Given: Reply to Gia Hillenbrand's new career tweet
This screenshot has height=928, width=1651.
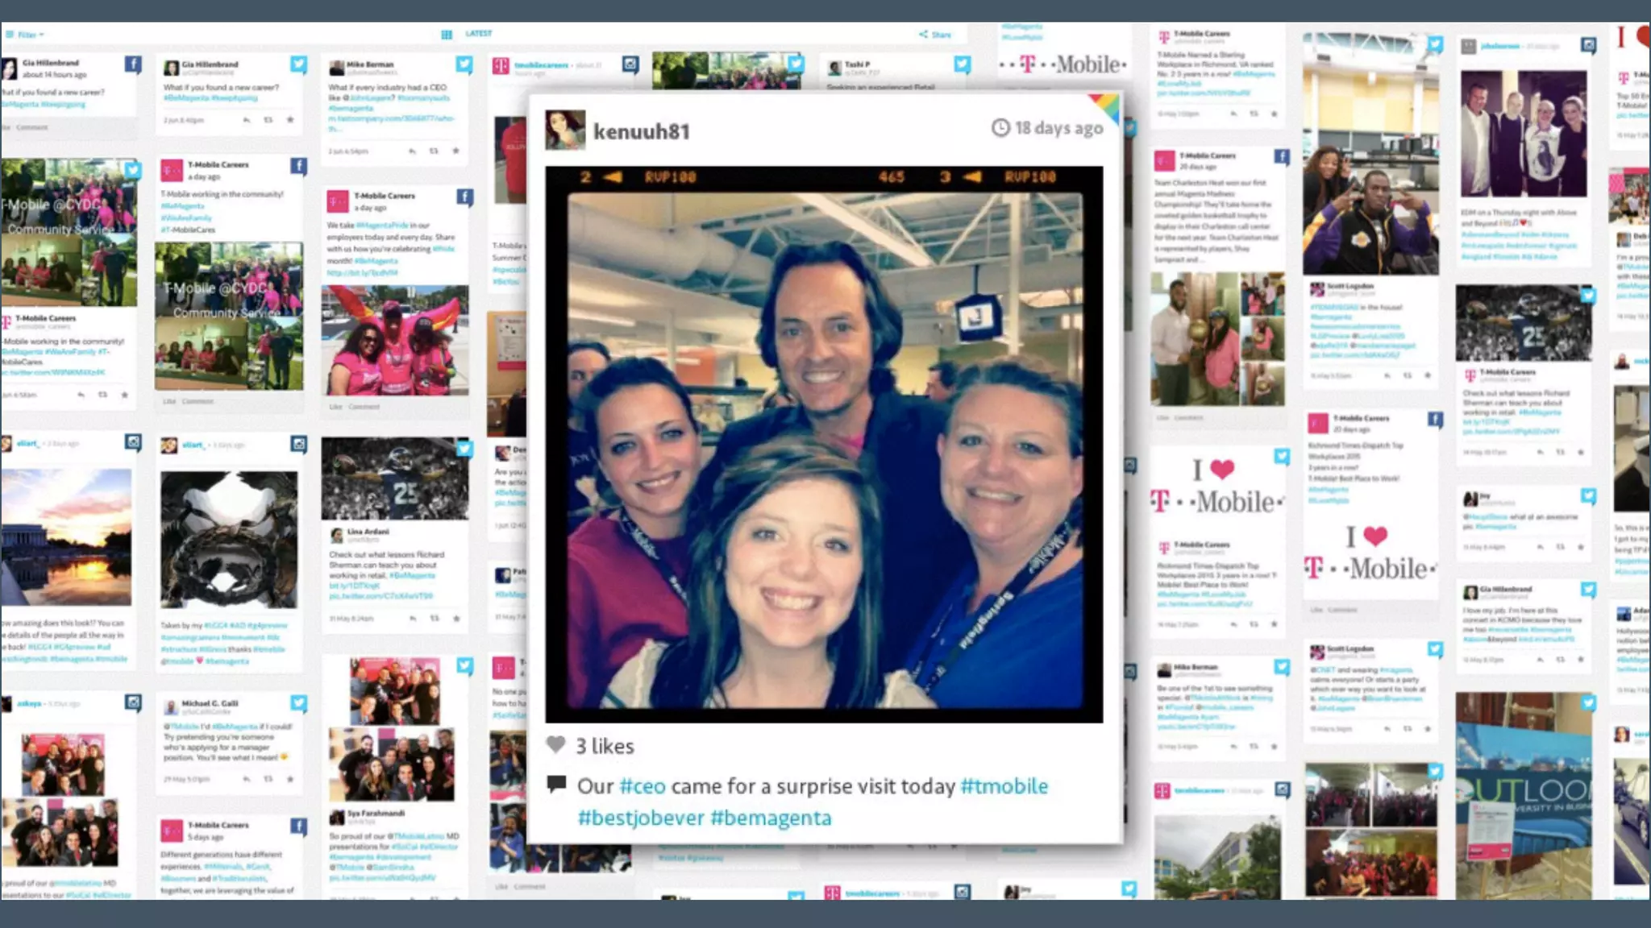Looking at the screenshot, I should 247,120.
